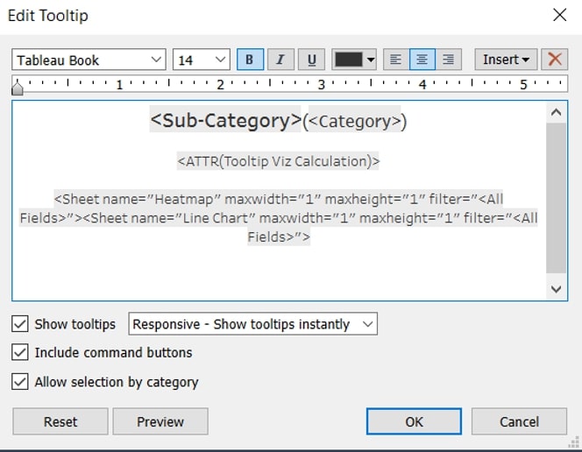Disable Allow selection by category

pyautogui.click(x=19, y=382)
